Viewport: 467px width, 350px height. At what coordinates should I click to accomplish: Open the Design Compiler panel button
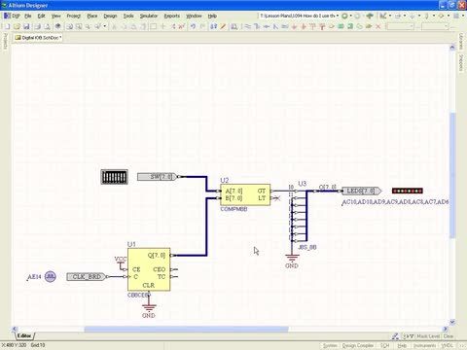[x=358, y=346]
